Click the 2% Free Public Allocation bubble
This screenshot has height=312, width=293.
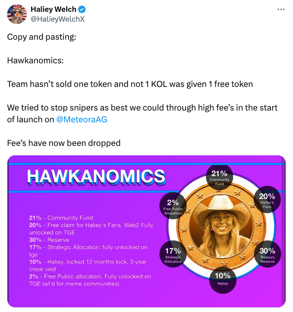click(173, 206)
